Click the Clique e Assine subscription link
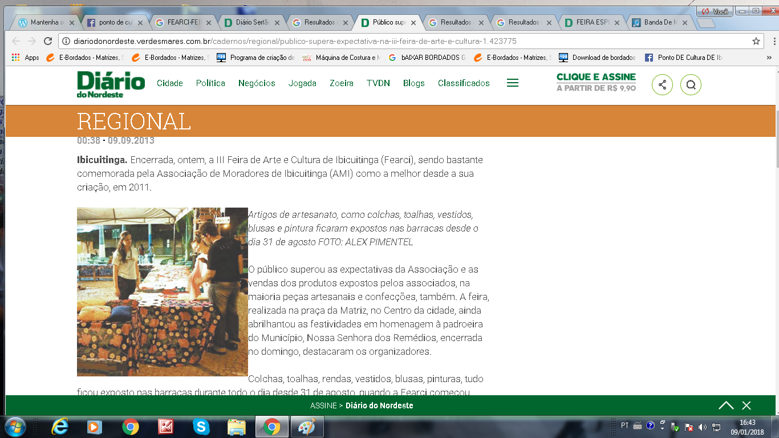This screenshot has width=779, height=438. (x=596, y=83)
